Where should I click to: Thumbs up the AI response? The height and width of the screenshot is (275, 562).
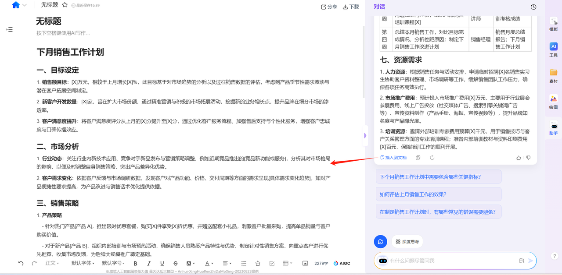coord(519,158)
